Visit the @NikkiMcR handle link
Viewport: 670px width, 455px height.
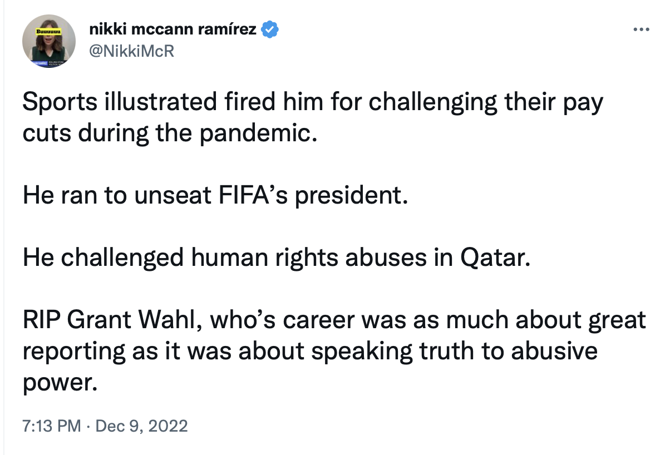coord(132,51)
